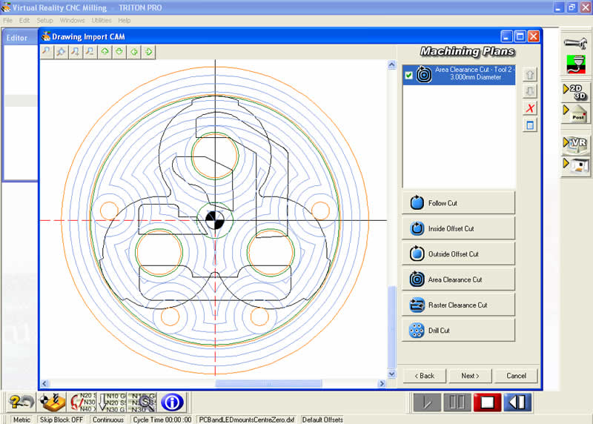Open the Utilities menu
Viewport: 593px width, 424px height.
(x=102, y=20)
